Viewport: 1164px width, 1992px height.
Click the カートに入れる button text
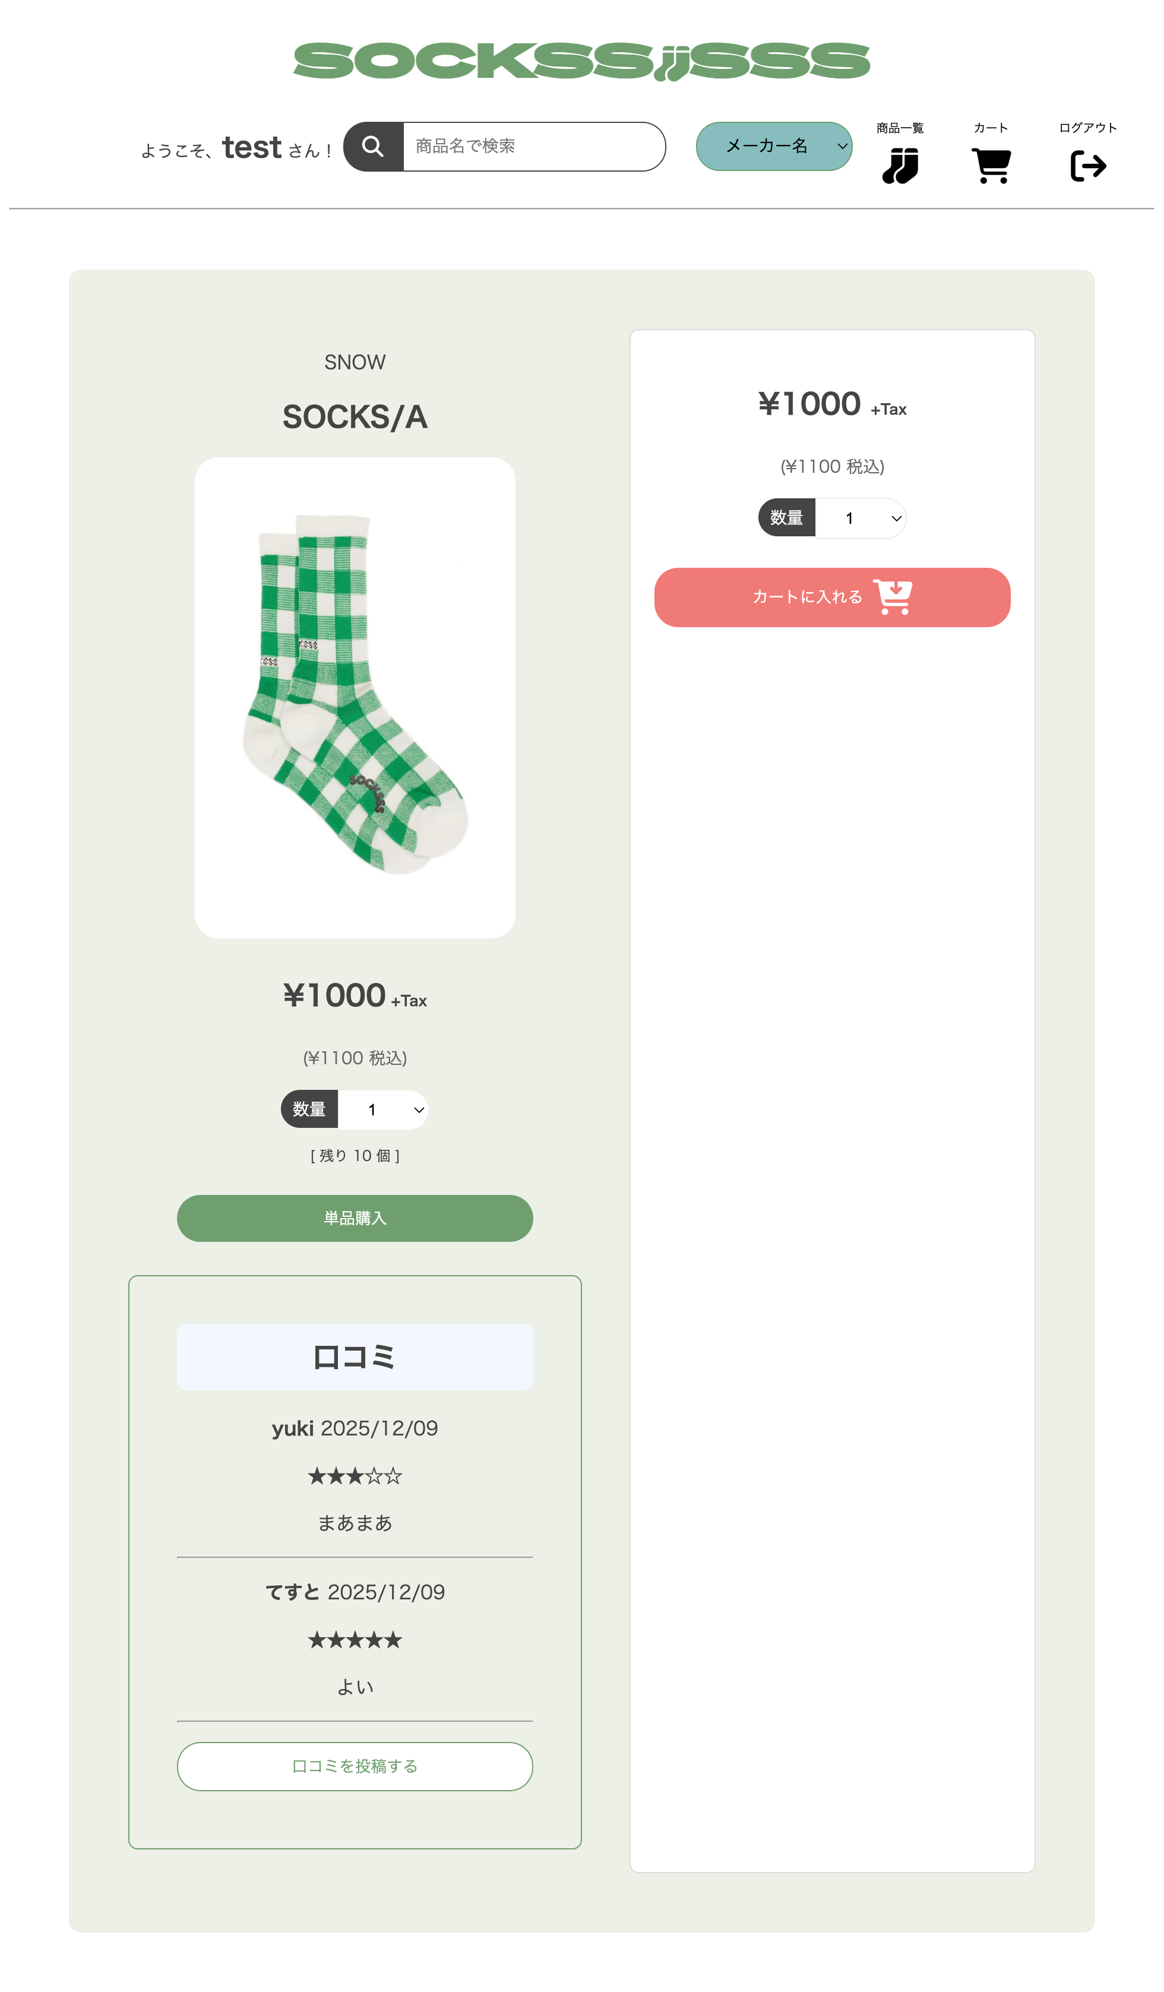[x=807, y=597]
